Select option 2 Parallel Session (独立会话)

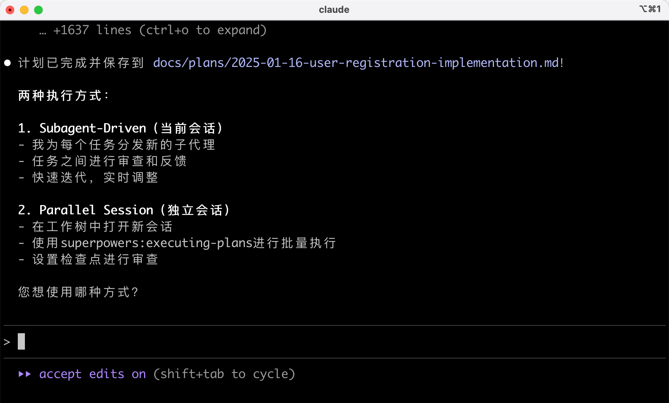(x=124, y=210)
